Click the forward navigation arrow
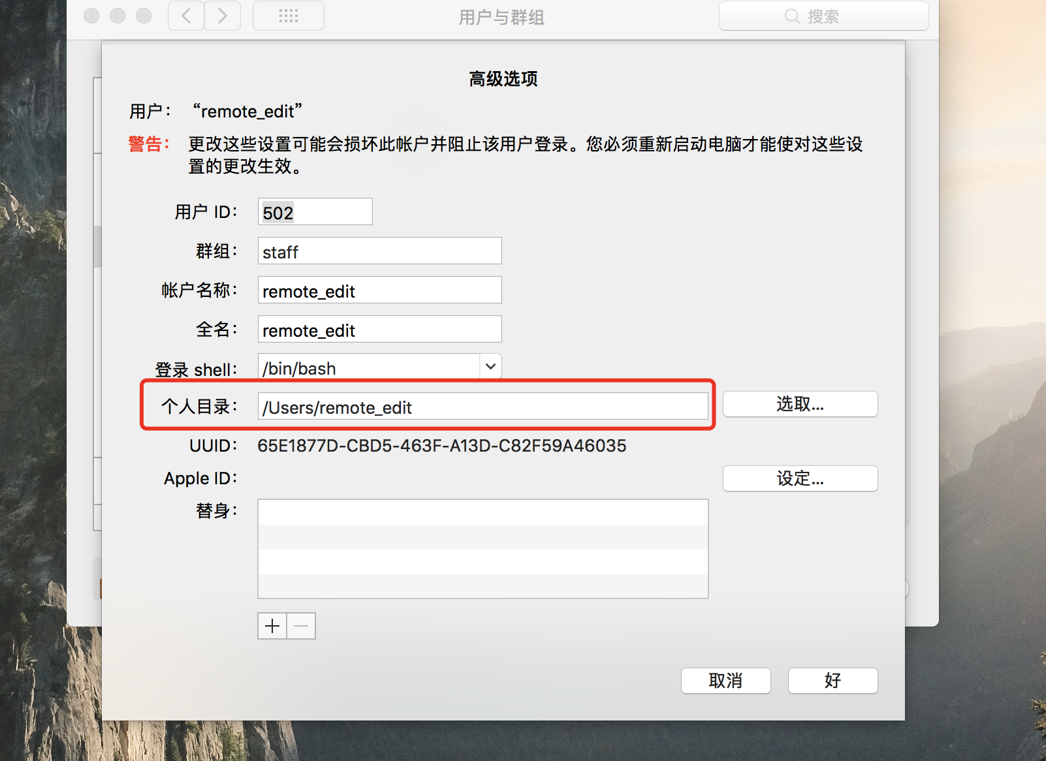The image size is (1046, 761). (223, 16)
